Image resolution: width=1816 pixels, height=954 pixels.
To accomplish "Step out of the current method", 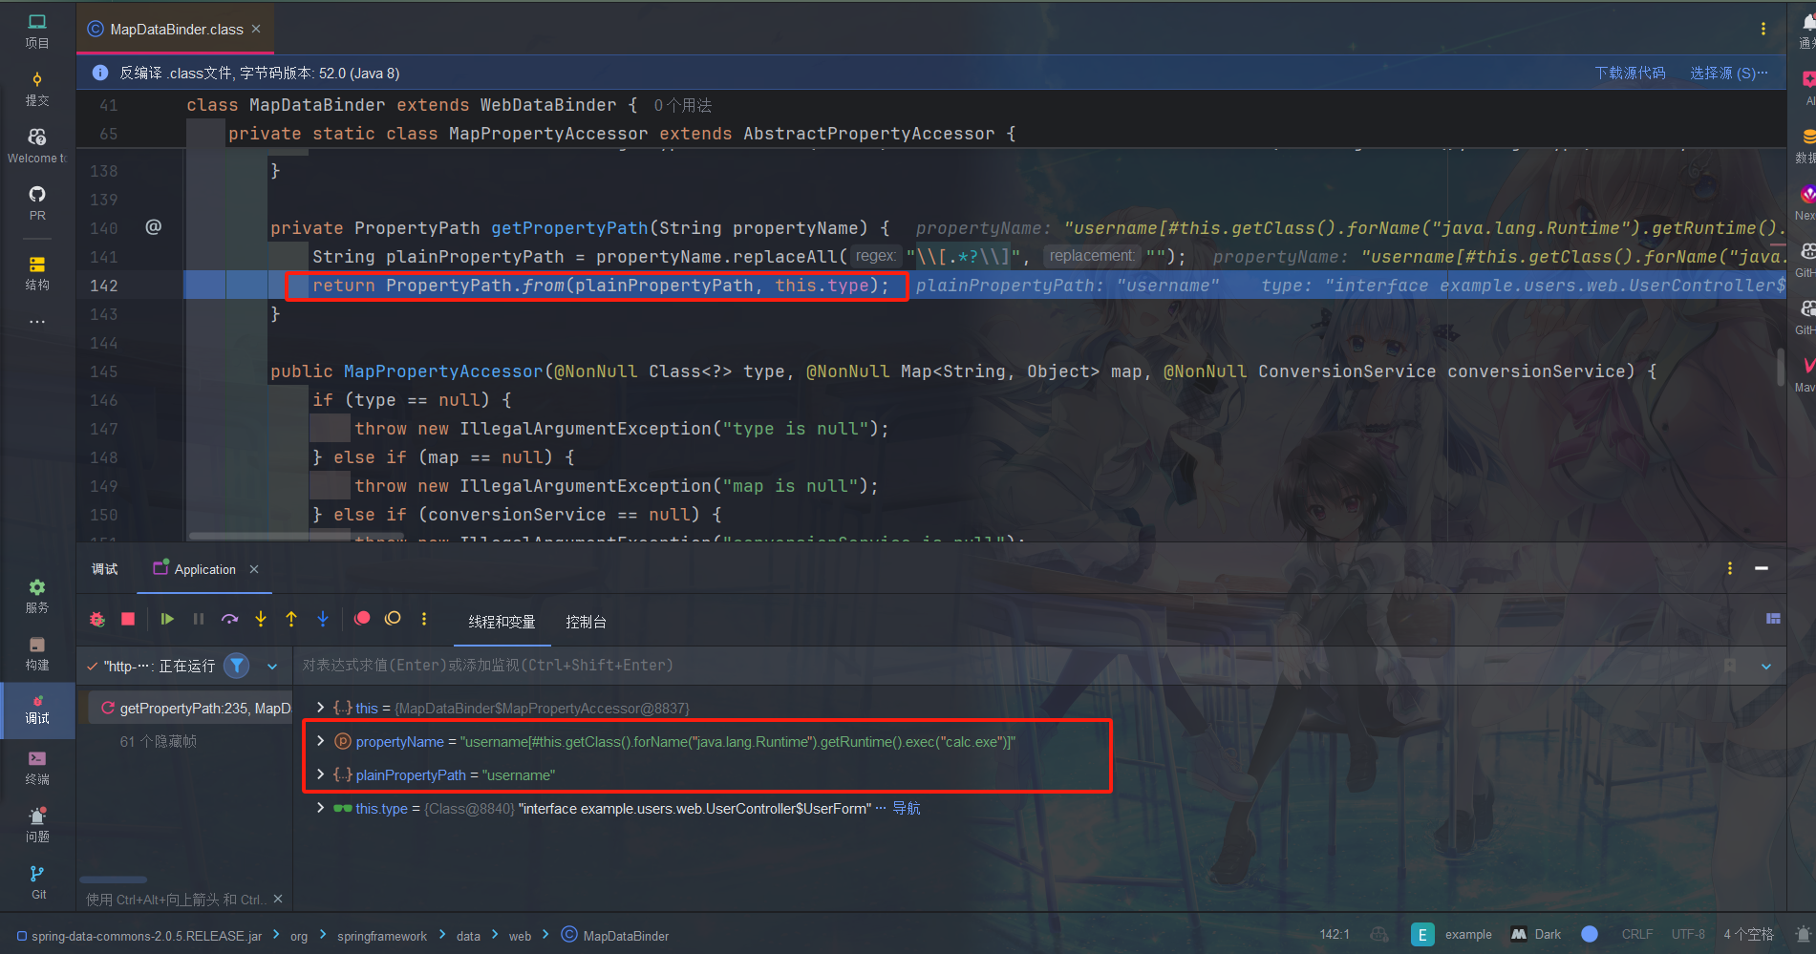I will (291, 619).
